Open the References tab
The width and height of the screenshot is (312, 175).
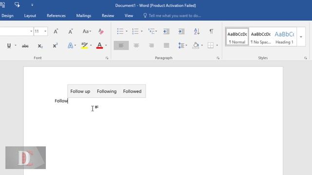pyautogui.click(x=56, y=16)
